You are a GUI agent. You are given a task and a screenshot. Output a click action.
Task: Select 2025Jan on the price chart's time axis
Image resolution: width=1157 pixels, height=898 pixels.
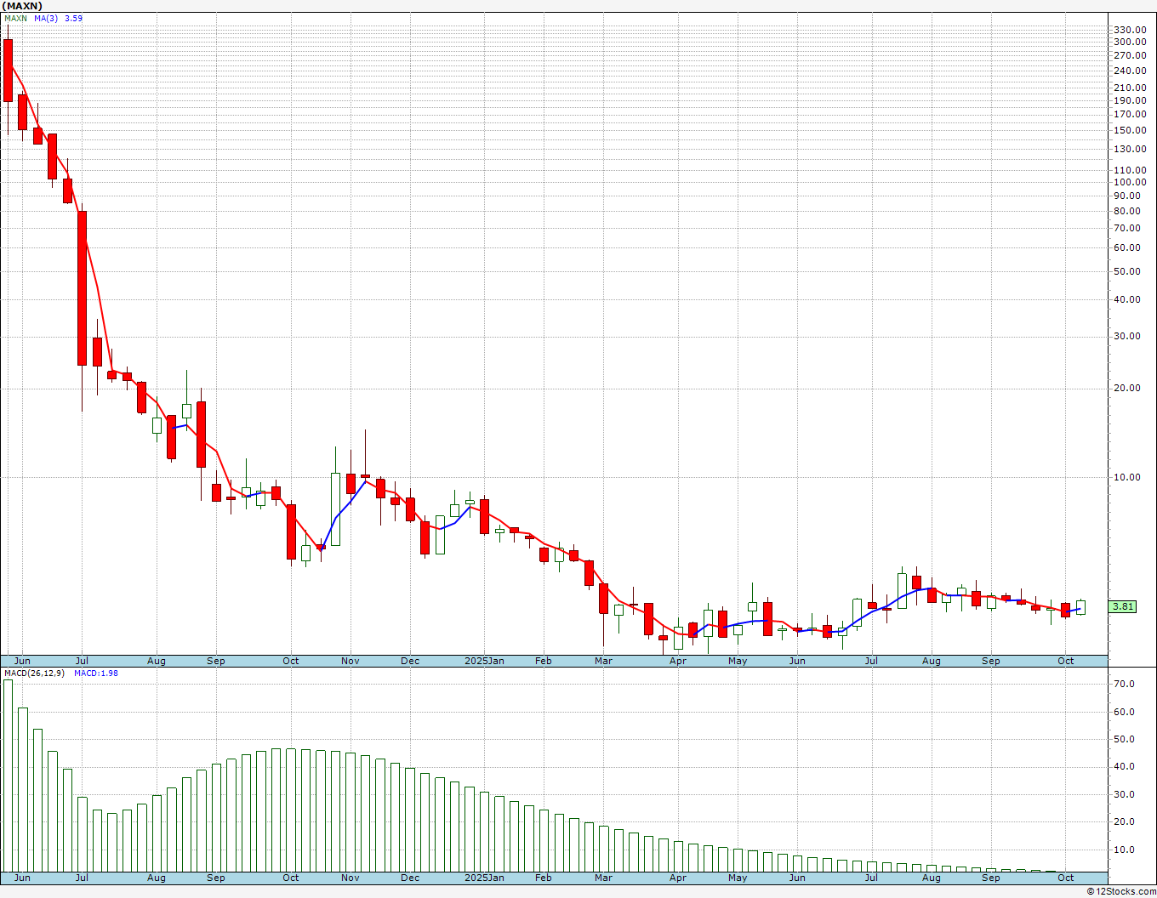click(484, 661)
